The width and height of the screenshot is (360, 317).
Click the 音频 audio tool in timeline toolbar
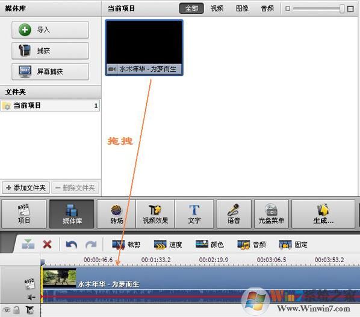[x=252, y=245]
